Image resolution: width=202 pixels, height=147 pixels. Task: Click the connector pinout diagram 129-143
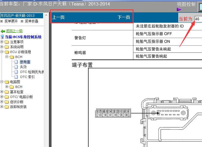[x=113, y=113]
